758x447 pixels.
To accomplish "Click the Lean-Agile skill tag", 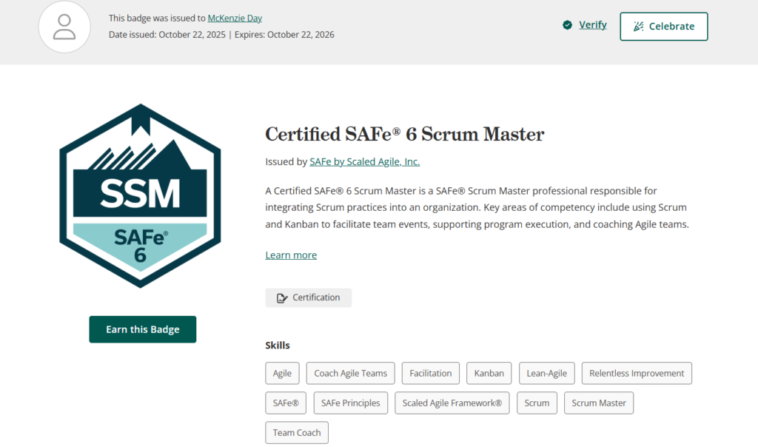I will click(546, 374).
